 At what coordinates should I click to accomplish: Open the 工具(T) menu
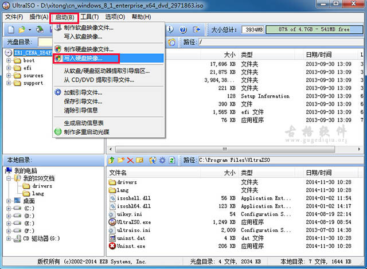pos(89,17)
